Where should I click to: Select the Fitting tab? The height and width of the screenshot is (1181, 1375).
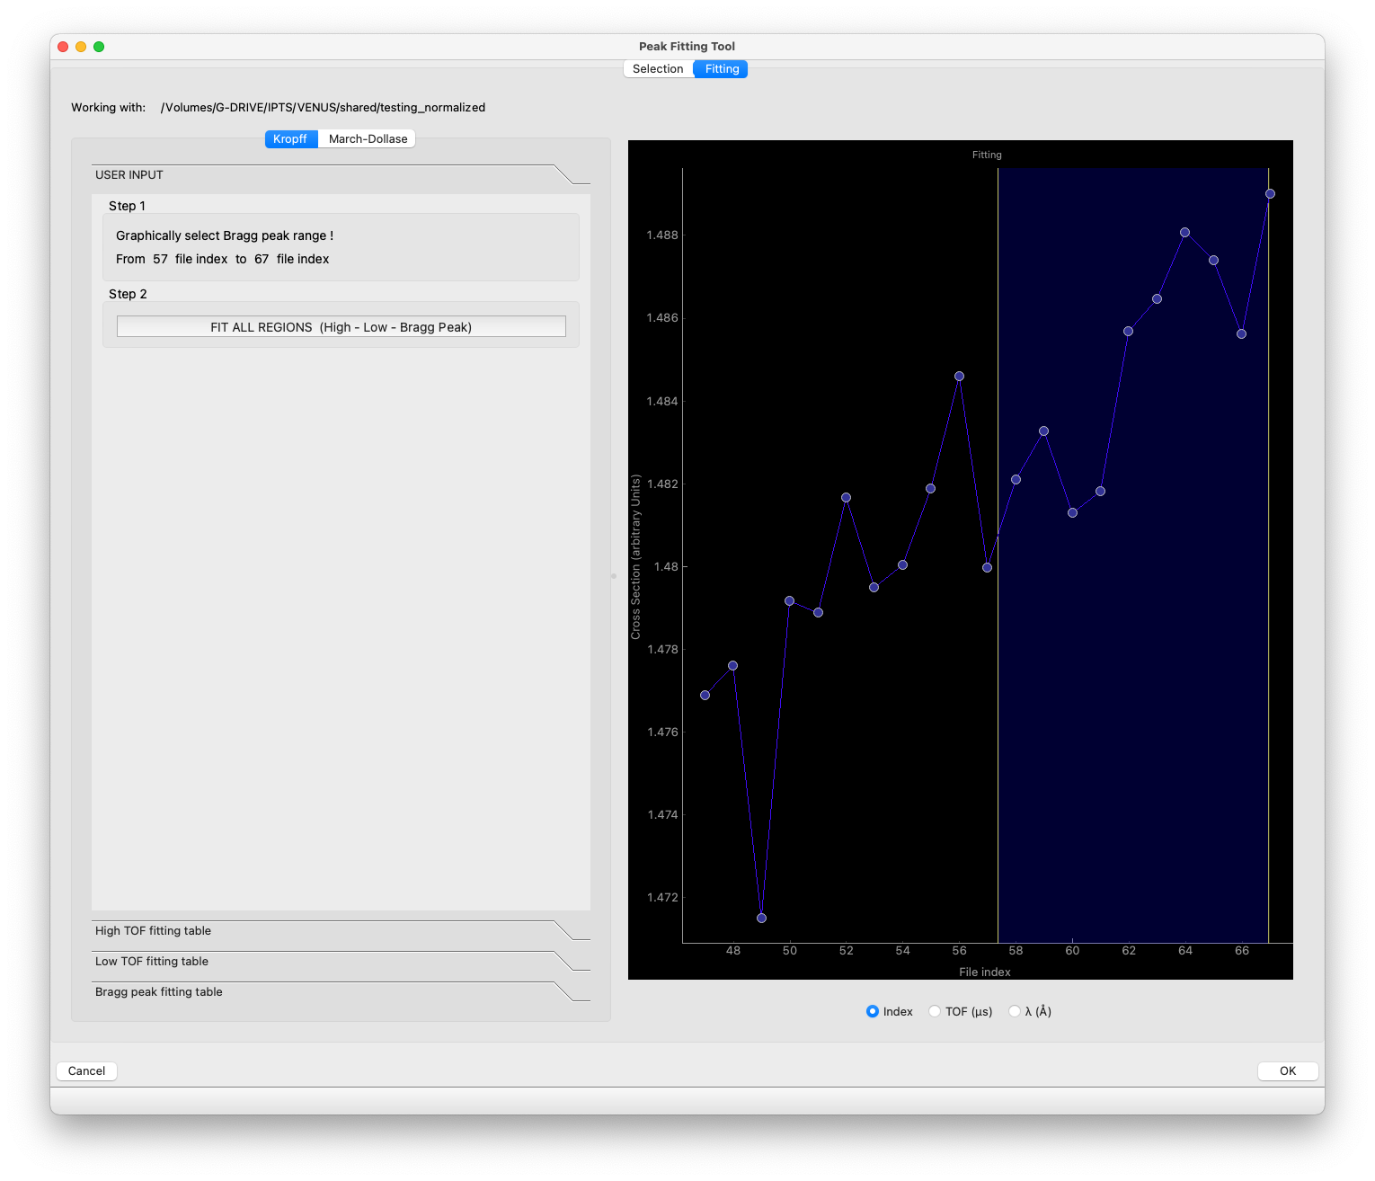click(722, 69)
